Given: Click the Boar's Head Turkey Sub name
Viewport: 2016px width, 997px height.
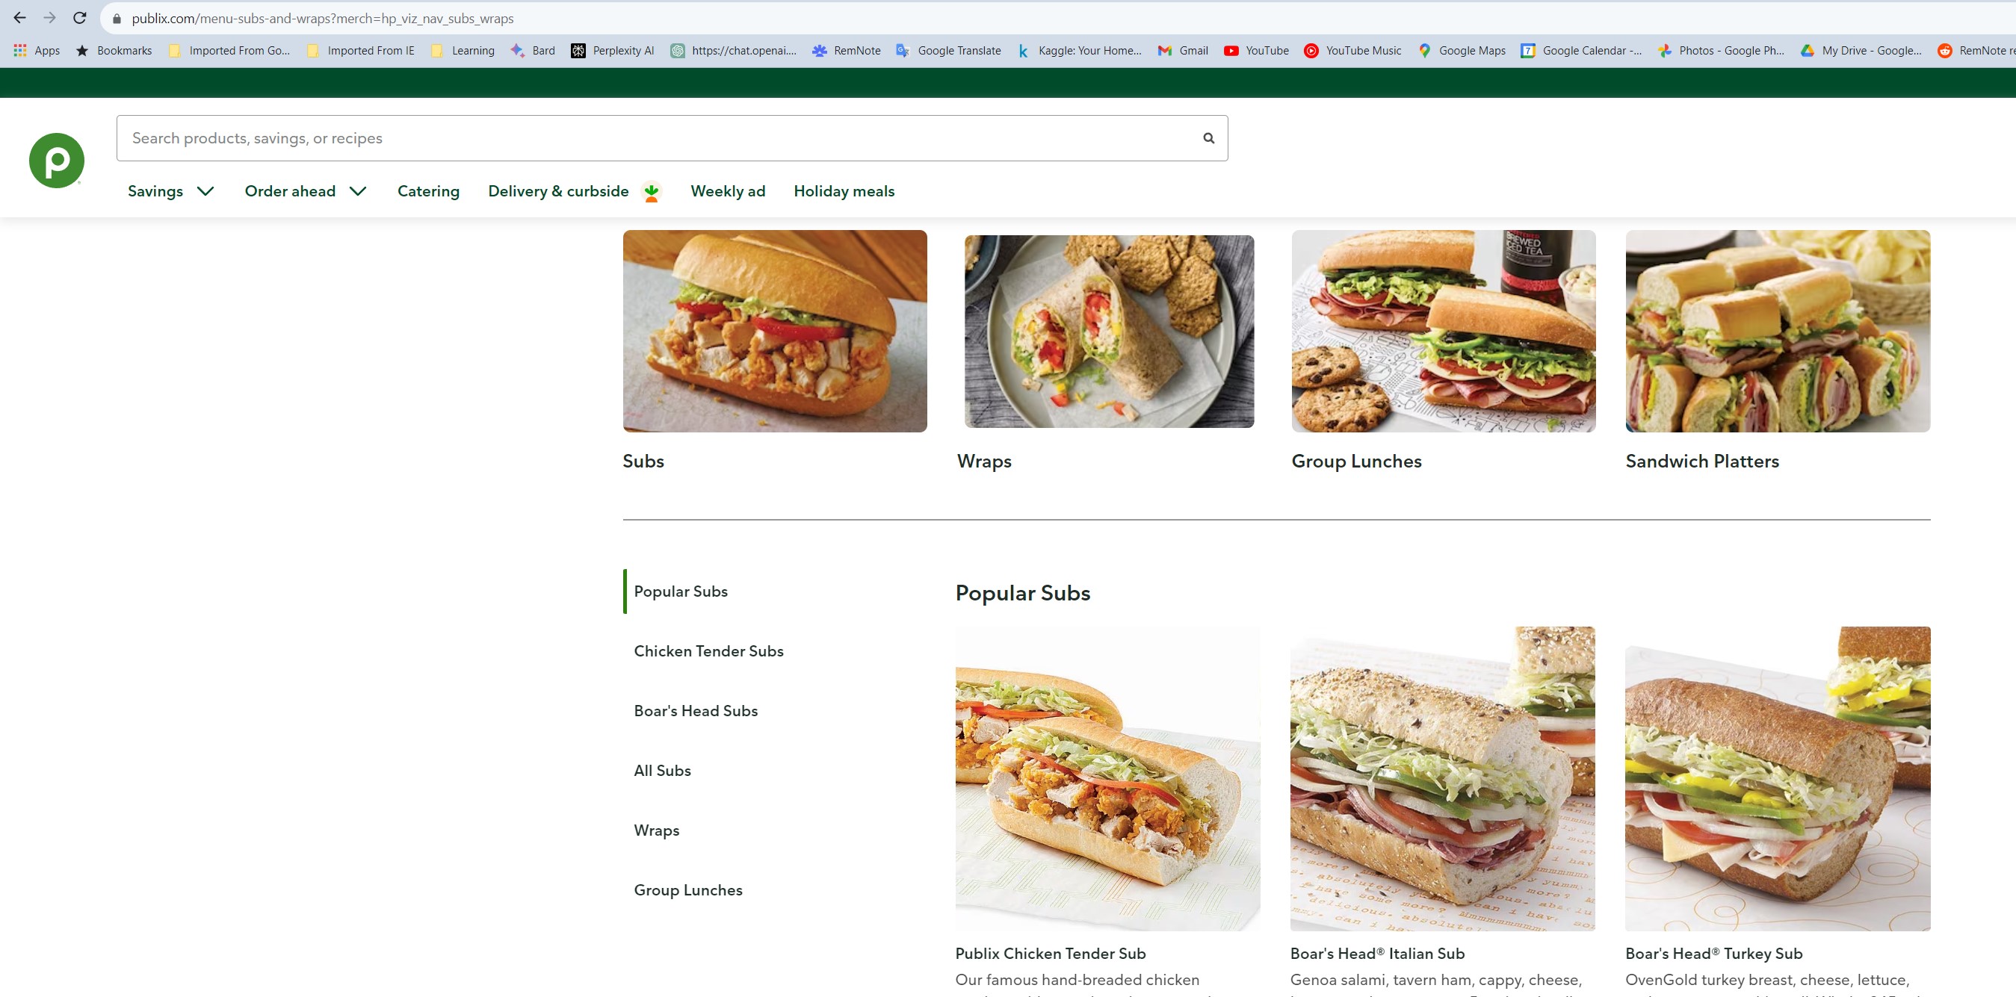Looking at the screenshot, I should click(x=1714, y=953).
